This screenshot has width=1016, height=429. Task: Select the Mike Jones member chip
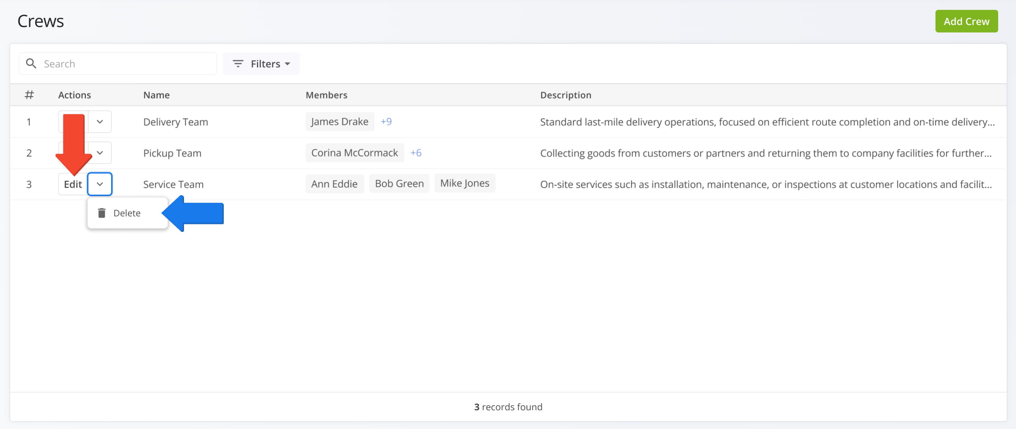tap(464, 183)
